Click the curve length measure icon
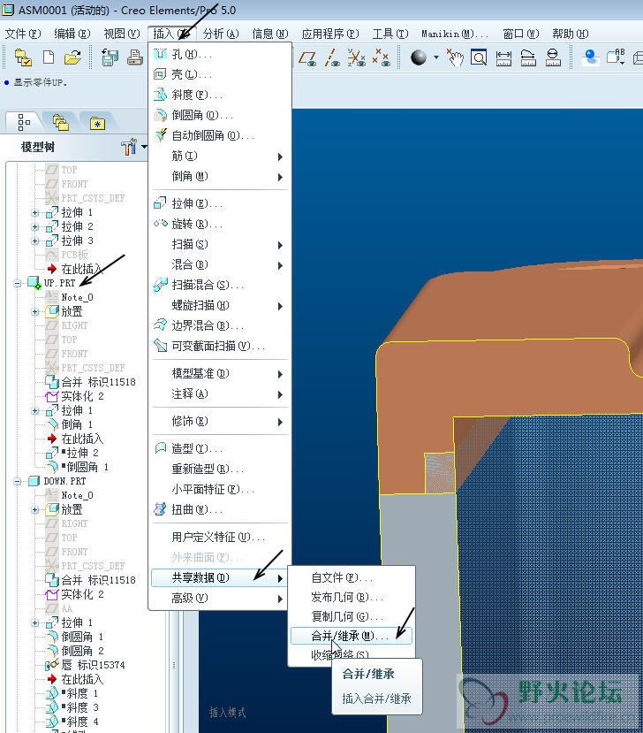This screenshot has height=733, width=643. click(528, 57)
